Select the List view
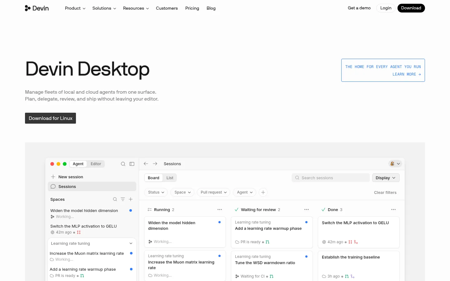The image size is (450, 281). click(170, 178)
